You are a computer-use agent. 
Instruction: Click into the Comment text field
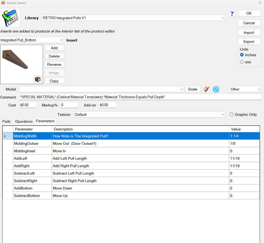140,97
